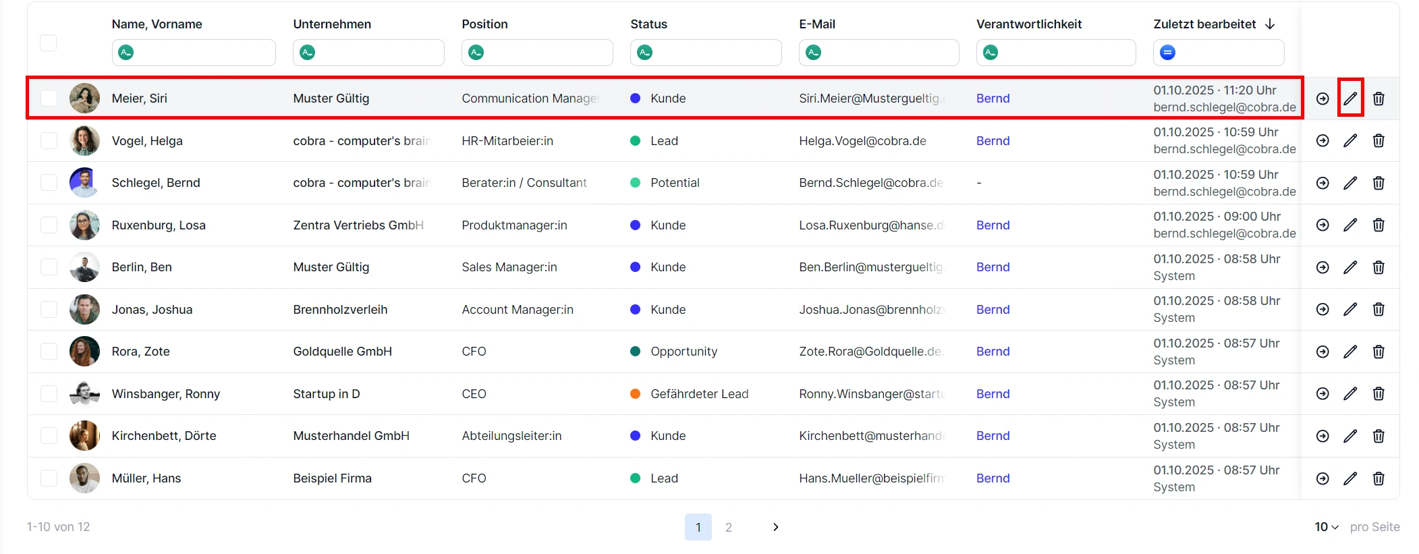Open the Müller, Hans record arrow icon
This screenshot has height=554, width=1419.
tap(1323, 478)
